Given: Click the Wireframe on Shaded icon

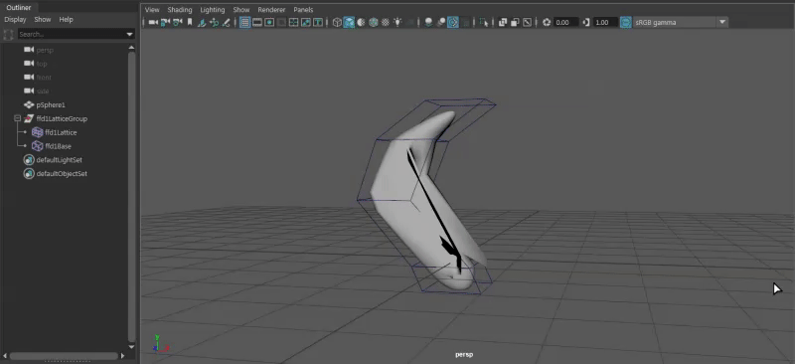Looking at the screenshot, I should [x=374, y=22].
